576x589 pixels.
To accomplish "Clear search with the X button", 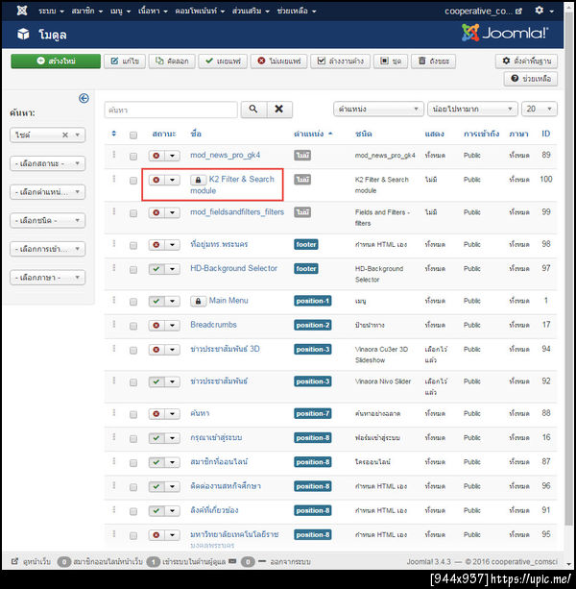I will (279, 110).
